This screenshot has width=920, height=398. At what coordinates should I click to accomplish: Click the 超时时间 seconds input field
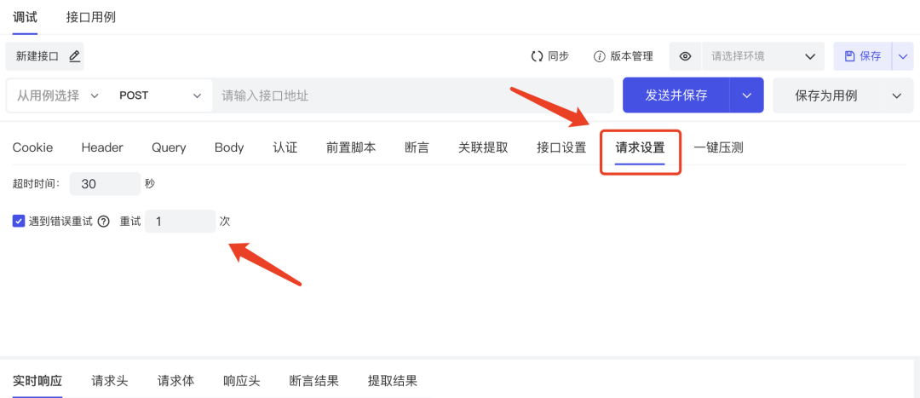(105, 184)
